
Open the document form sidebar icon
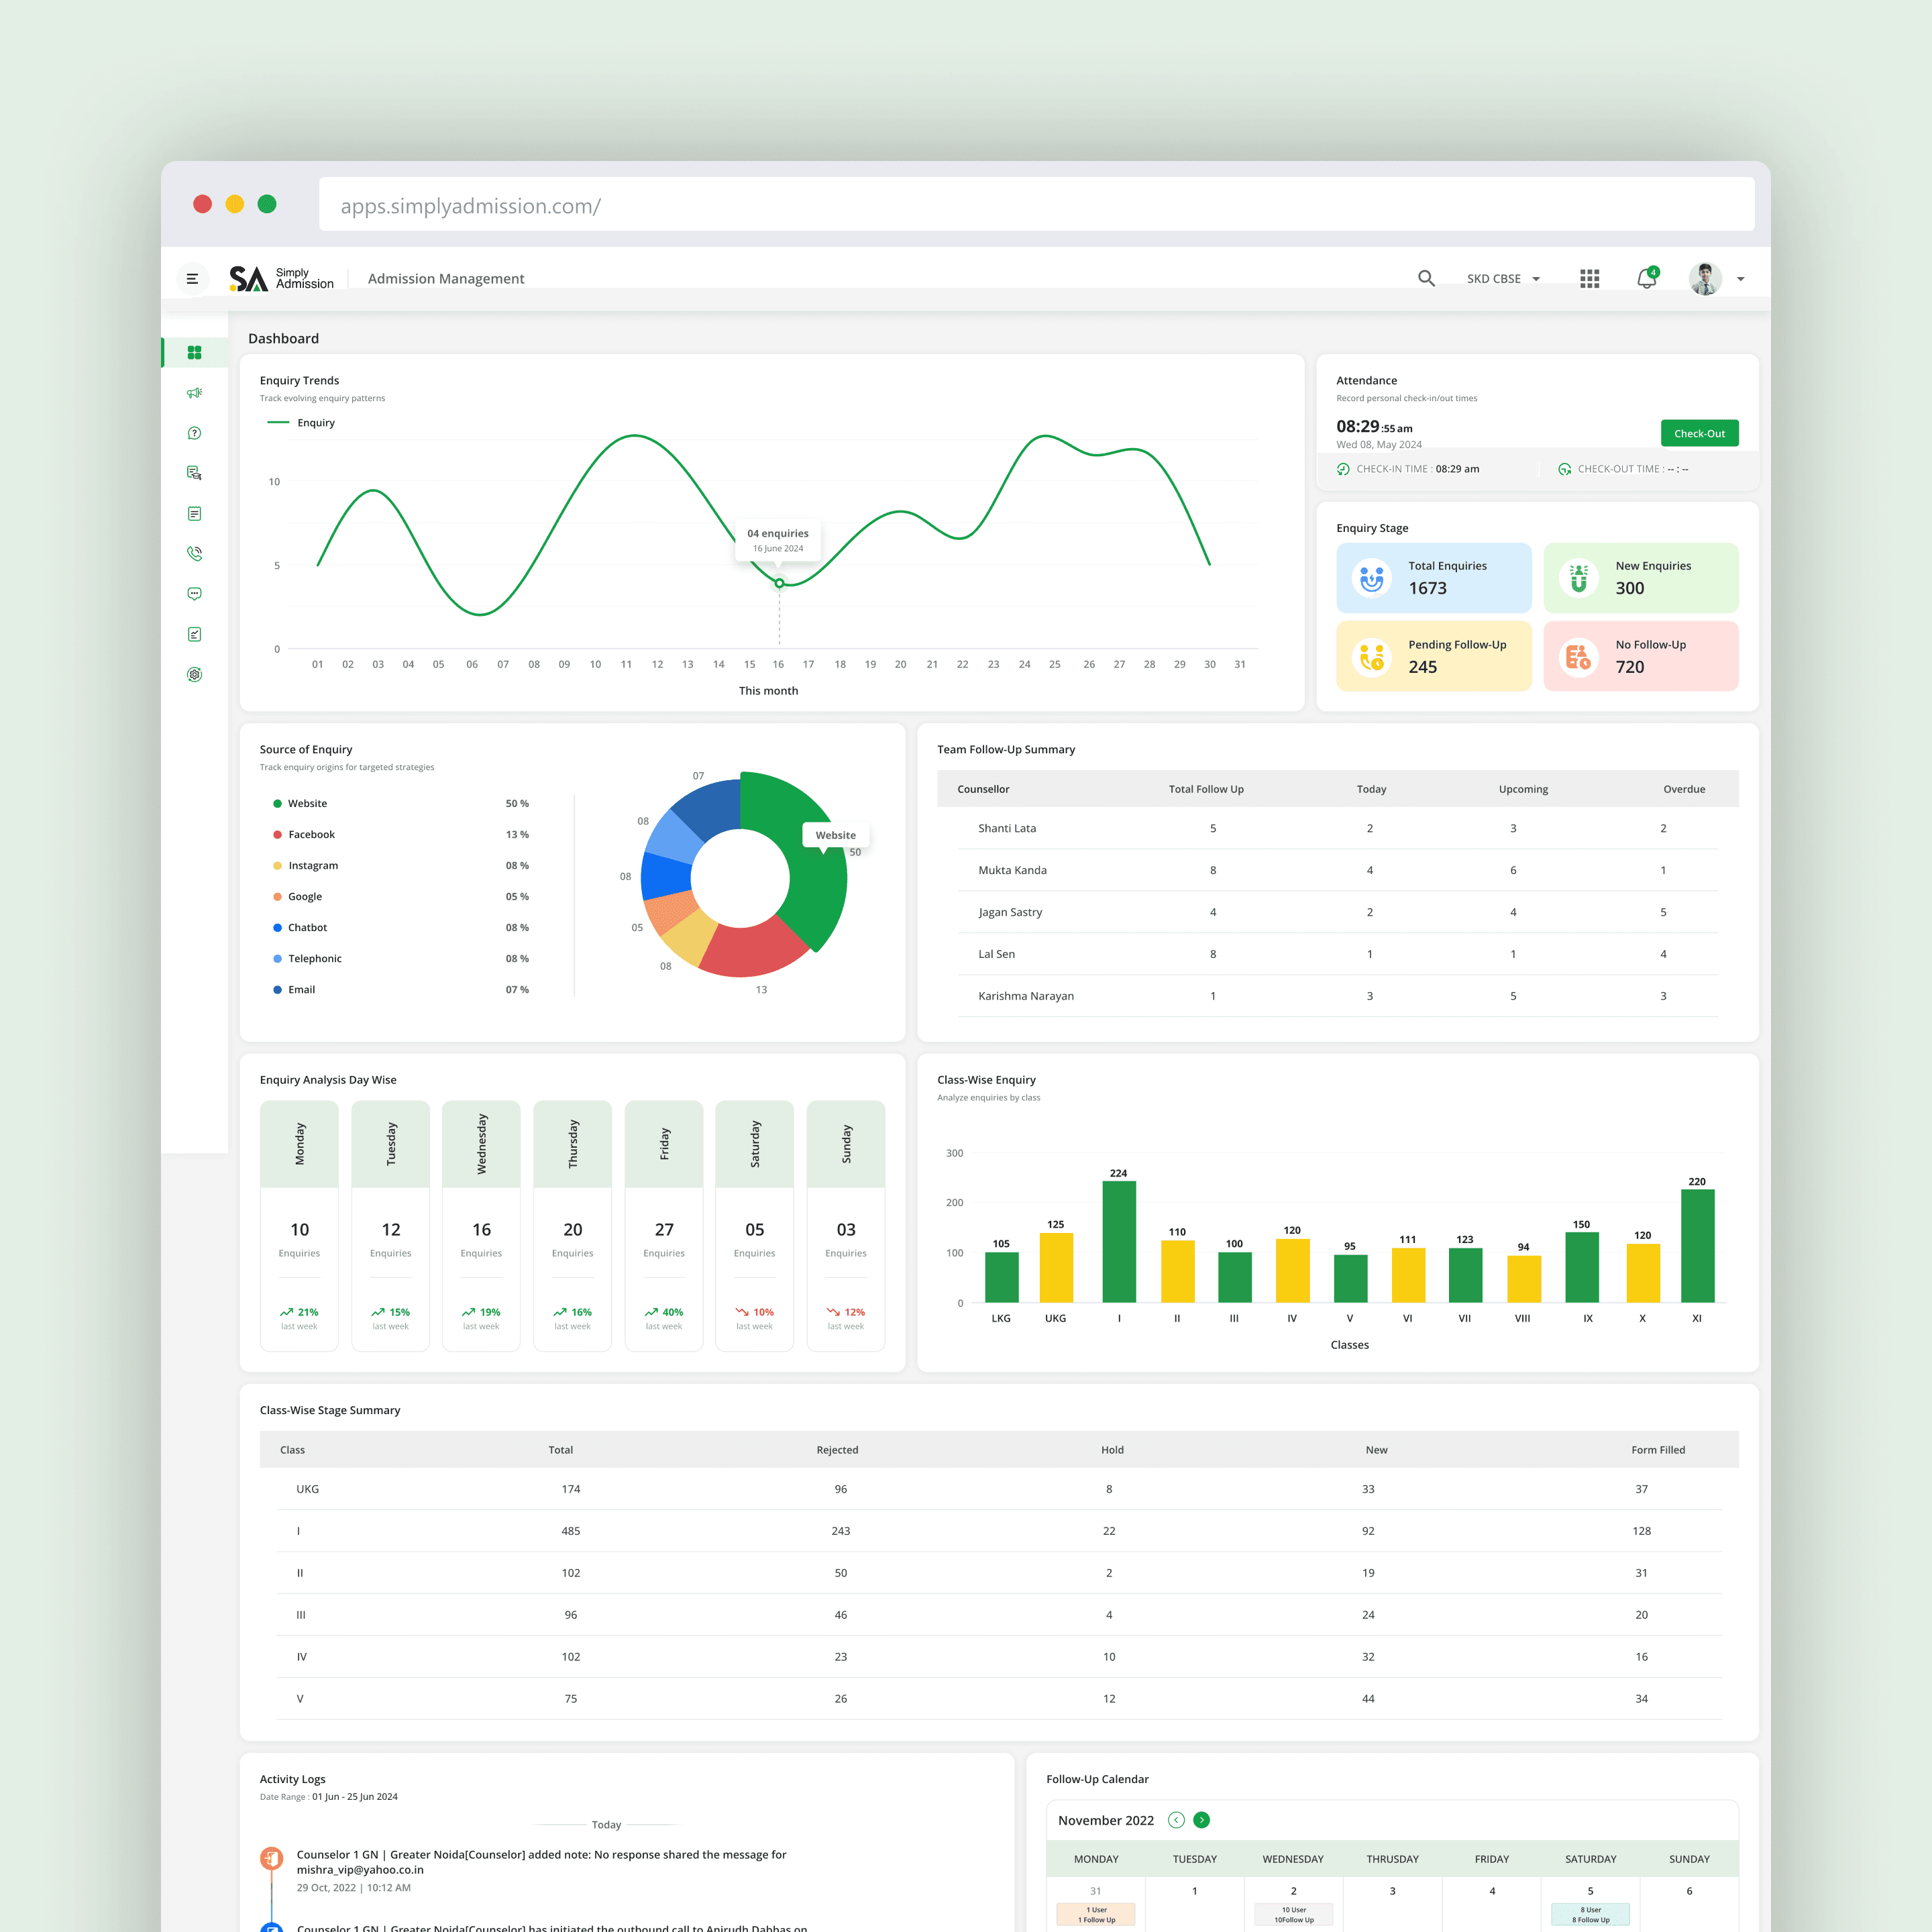pos(194,514)
